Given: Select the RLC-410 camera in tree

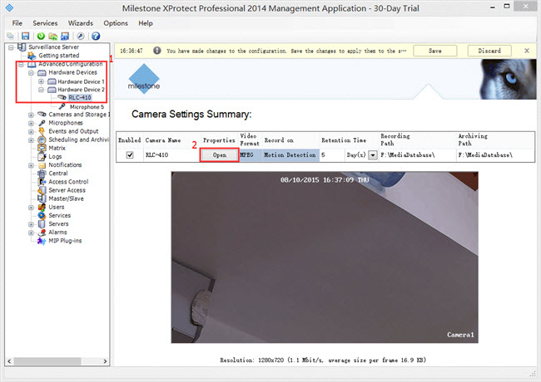Looking at the screenshot, I should click(x=80, y=98).
